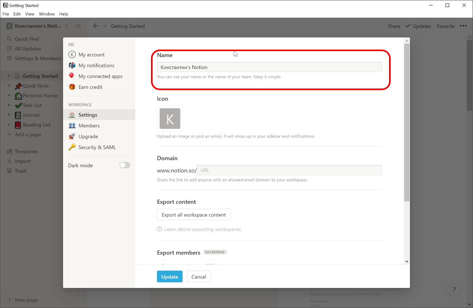The width and height of the screenshot is (473, 308).
Task: Click the scrollbar up arrow in dialog
Action: 407,41
